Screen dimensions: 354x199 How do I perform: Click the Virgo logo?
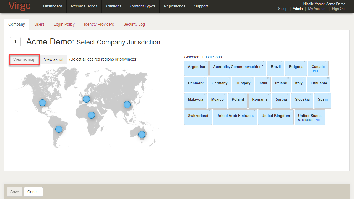click(x=19, y=6)
